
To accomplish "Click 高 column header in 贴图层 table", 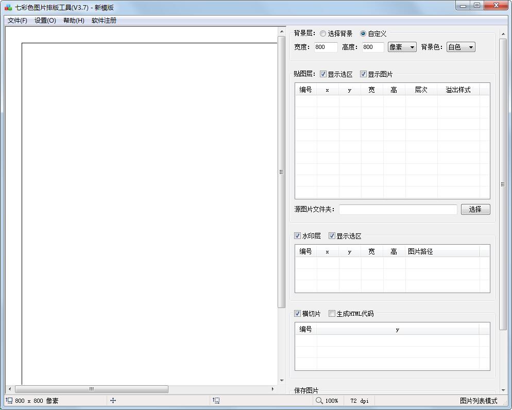I will (394, 90).
